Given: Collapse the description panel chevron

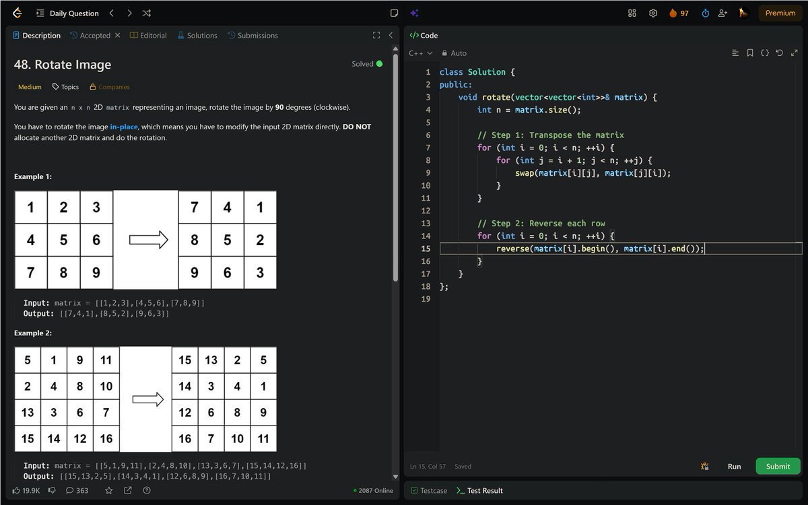Looking at the screenshot, I should pyautogui.click(x=391, y=35).
